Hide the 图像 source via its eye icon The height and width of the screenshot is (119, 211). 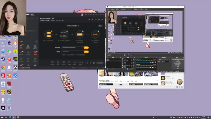tap(132, 67)
